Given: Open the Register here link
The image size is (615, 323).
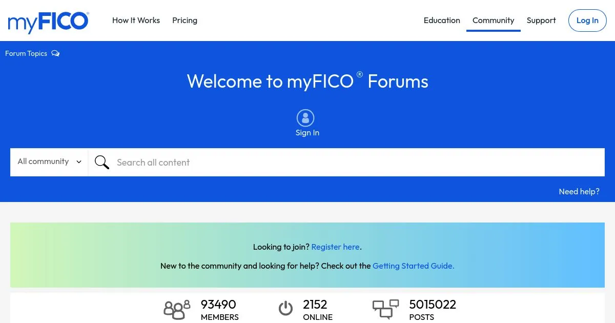Looking at the screenshot, I should 335,247.
